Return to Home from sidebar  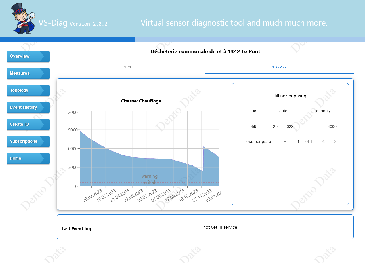pyautogui.click(x=28, y=158)
